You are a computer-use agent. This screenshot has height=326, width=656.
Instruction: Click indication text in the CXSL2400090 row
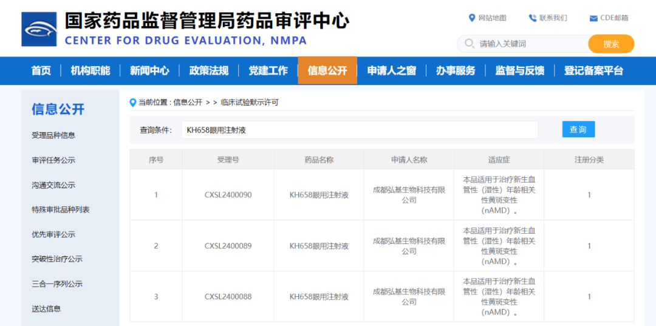coord(499,195)
